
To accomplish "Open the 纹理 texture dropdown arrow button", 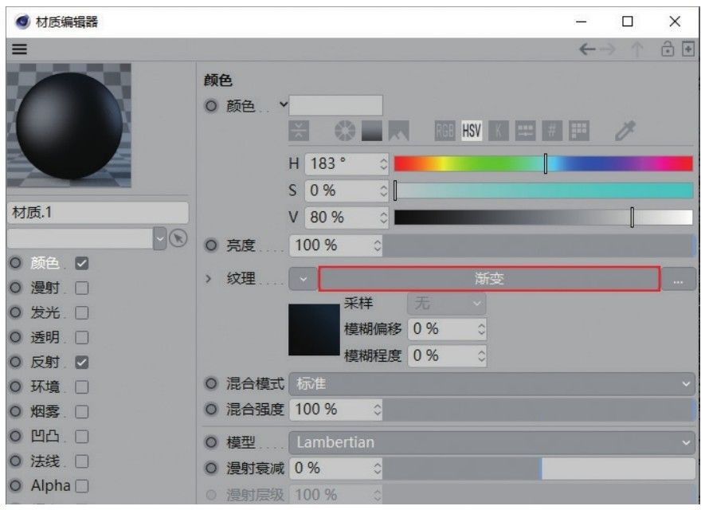I will [x=303, y=279].
